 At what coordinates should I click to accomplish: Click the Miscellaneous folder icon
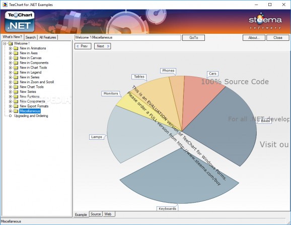coord(16,111)
